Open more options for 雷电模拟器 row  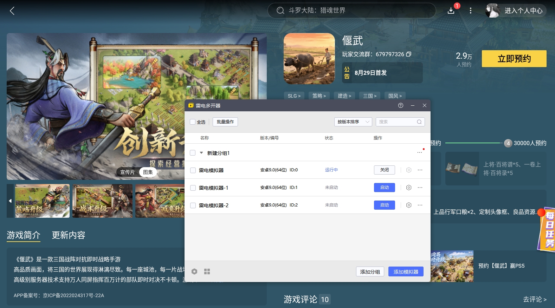click(x=420, y=170)
